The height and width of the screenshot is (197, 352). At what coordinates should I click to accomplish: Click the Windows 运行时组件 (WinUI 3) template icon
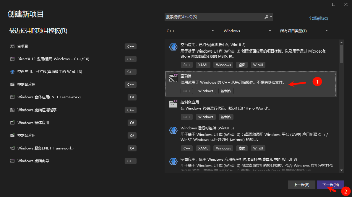click(x=173, y=131)
